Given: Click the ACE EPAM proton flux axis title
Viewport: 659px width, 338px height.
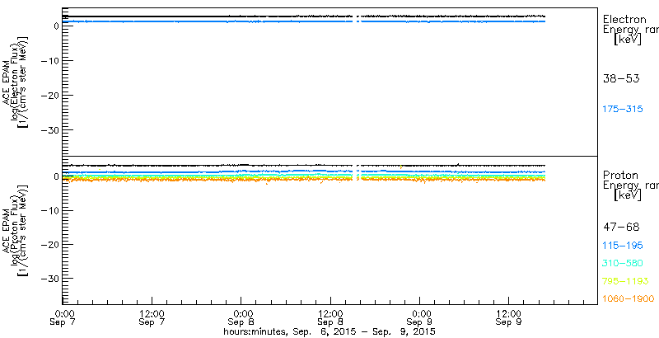Looking at the screenshot, I should tap(16, 230).
